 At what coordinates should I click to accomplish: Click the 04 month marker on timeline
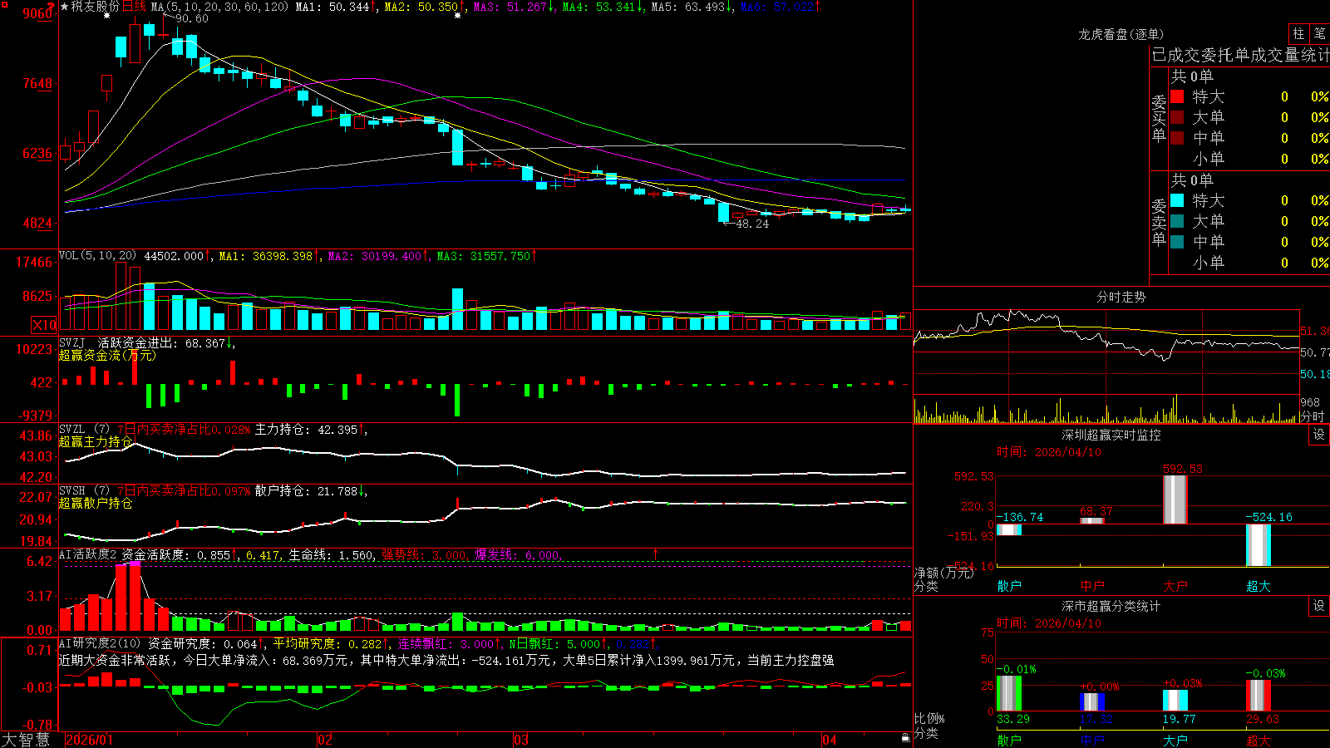coord(829,740)
